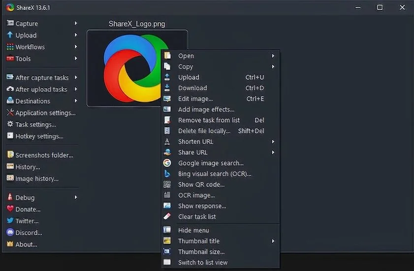Screen dimensions: 414x271
Task: Open Application settings... from sidebar
Action: (x=42, y=113)
